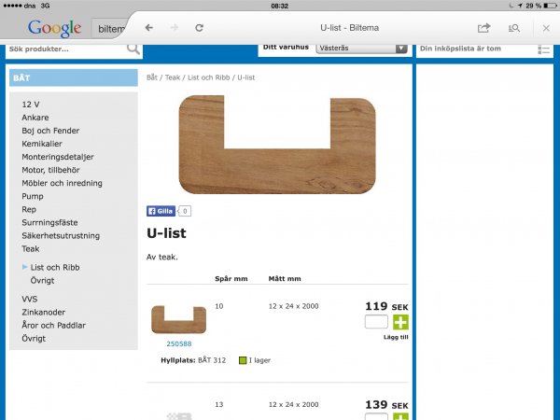Click the search magnifier beside Sök produkter
This screenshot has height=420, width=560.
(133, 49)
